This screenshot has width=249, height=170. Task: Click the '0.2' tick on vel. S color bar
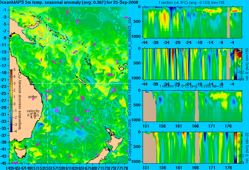click(x=240, y=142)
